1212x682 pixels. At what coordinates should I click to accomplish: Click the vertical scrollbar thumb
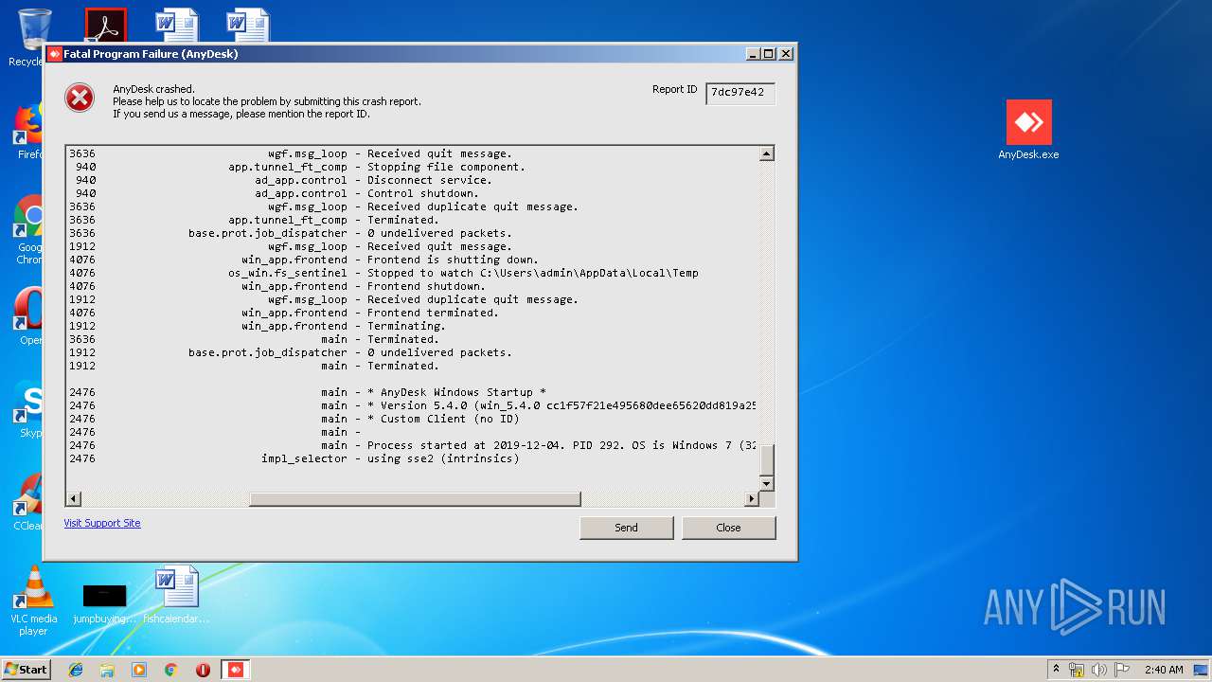click(767, 459)
